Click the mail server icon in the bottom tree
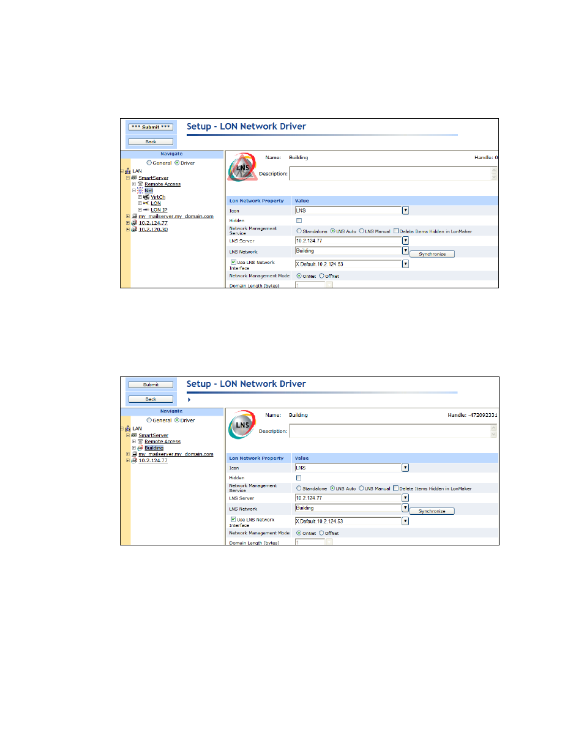 point(134,454)
